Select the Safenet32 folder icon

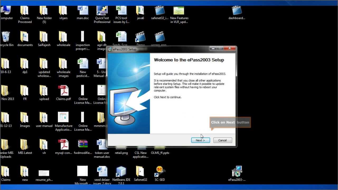pos(140,172)
